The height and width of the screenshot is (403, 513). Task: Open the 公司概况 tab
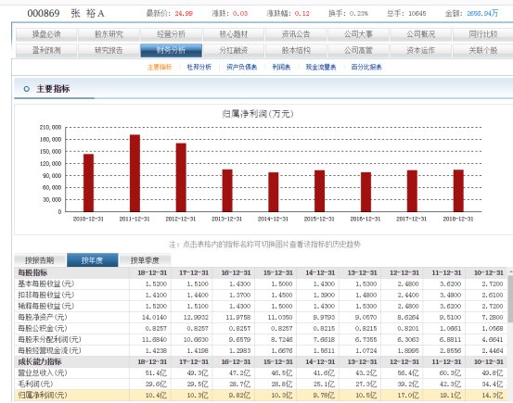[x=421, y=34]
